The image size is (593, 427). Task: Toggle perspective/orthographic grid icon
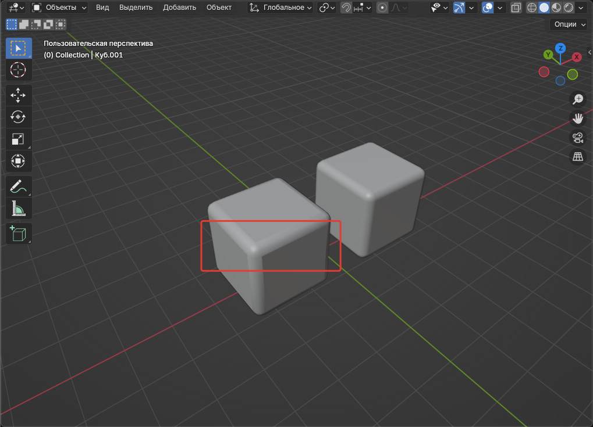pyautogui.click(x=577, y=156)
